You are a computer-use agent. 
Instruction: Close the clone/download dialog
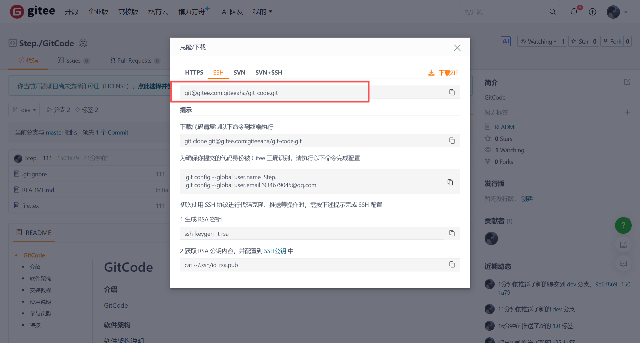[x=457, y=48]
